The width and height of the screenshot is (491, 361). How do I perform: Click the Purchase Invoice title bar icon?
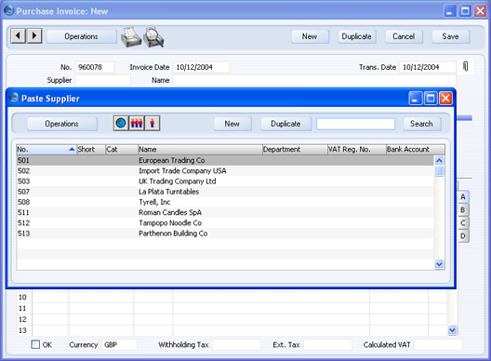(9, 10)
